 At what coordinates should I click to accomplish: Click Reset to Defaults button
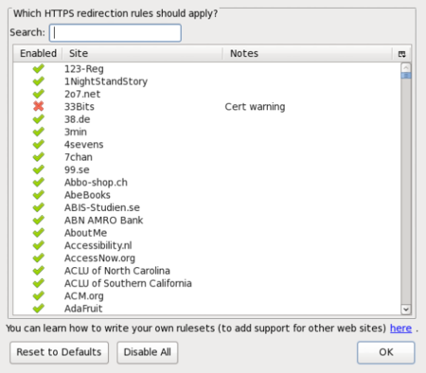pyautogui.click(x=59, y=352)
